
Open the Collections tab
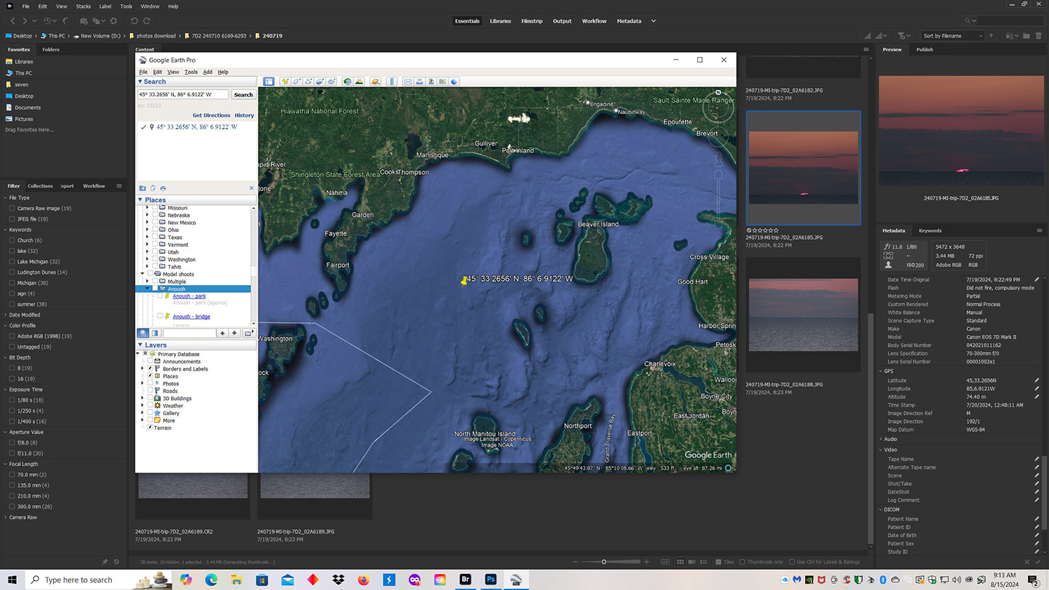point(40,186)
